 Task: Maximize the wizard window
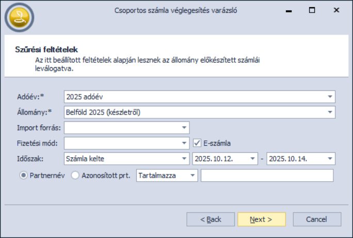(x=312, y=10)
